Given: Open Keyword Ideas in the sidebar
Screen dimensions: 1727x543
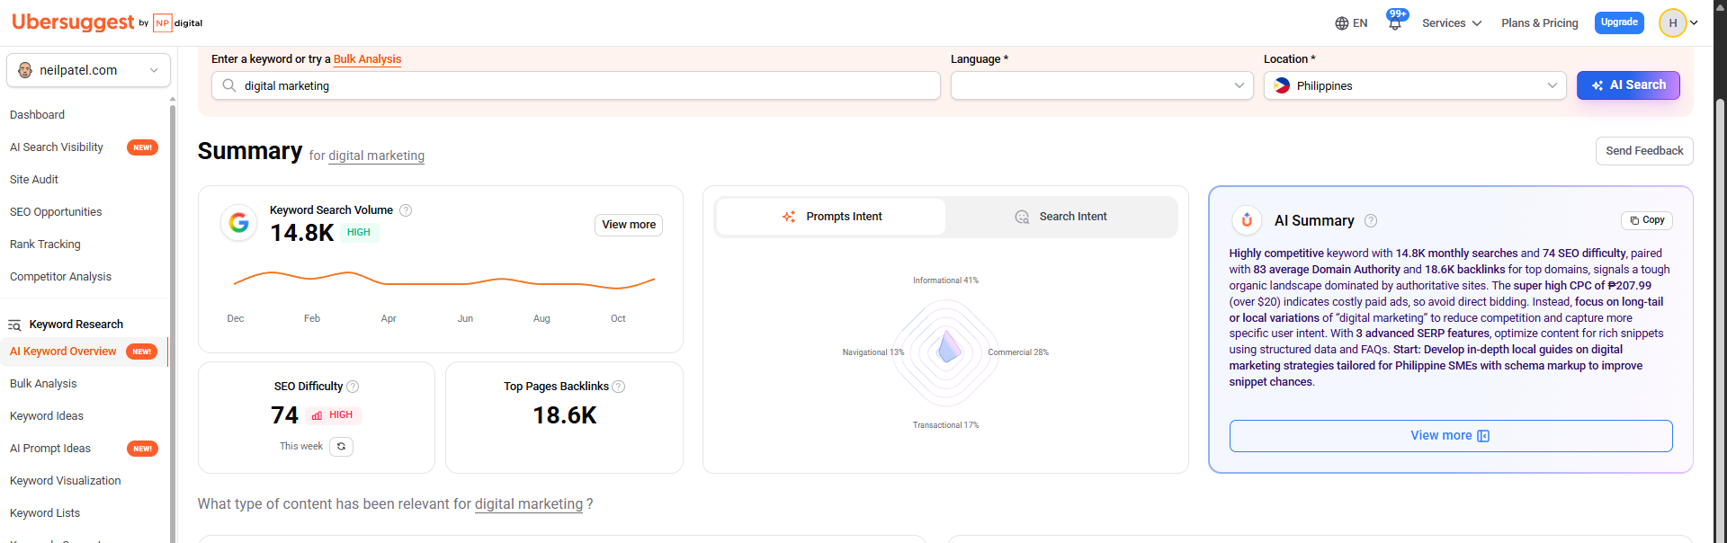Looking at the screenshot, I should click(x=47, y=416).
